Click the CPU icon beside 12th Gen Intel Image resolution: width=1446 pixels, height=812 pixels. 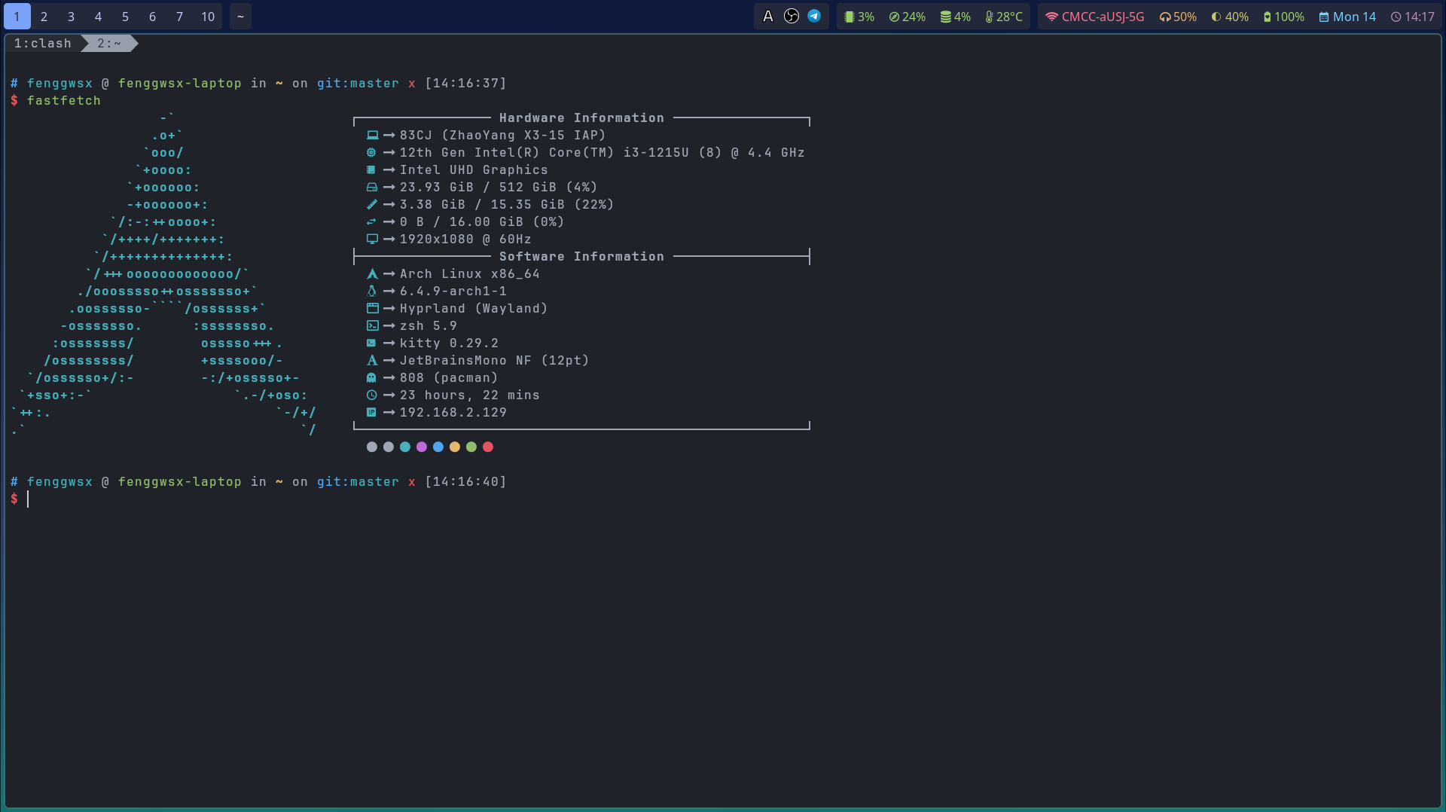click(371, 153)
